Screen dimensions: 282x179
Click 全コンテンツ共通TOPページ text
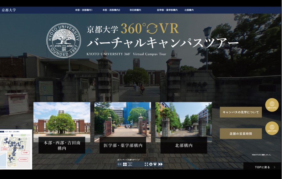tap(128, 160)
